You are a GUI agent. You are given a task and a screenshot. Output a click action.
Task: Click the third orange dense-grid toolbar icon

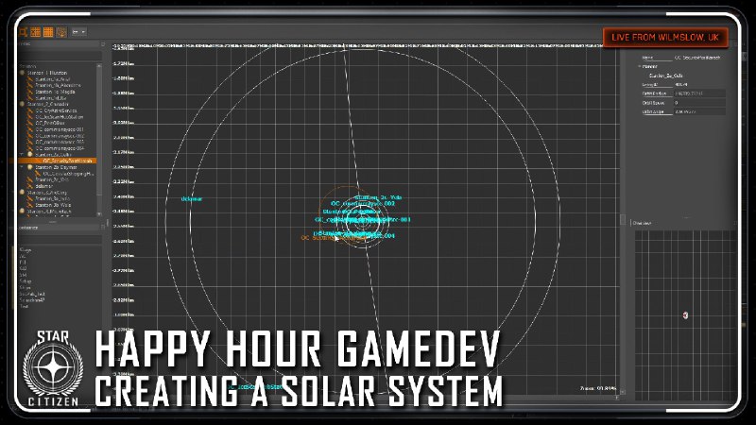coord(48,32)
